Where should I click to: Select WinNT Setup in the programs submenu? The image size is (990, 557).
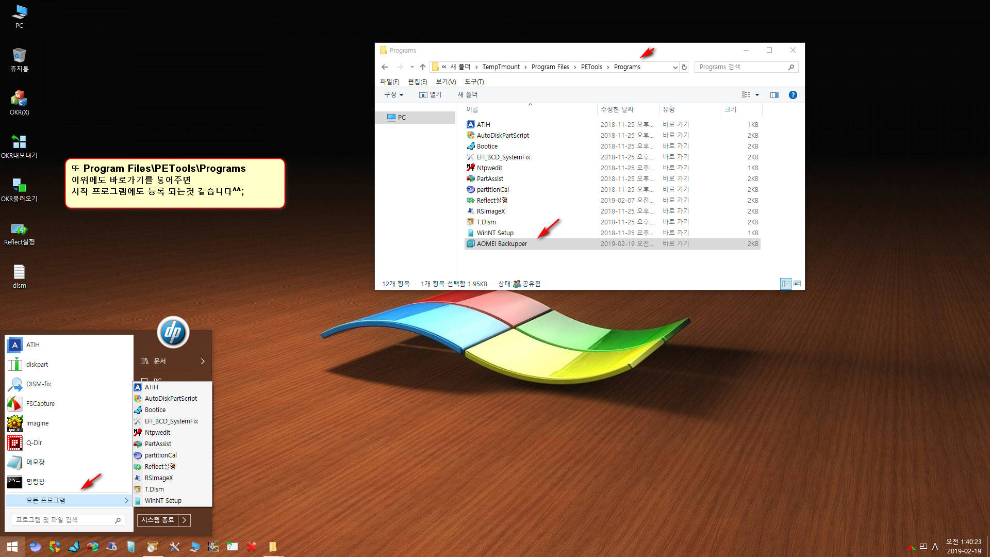click(x=172, y=500)
